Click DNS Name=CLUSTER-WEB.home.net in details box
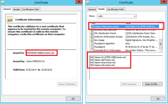168x104 pixels. tap(108, 57)
